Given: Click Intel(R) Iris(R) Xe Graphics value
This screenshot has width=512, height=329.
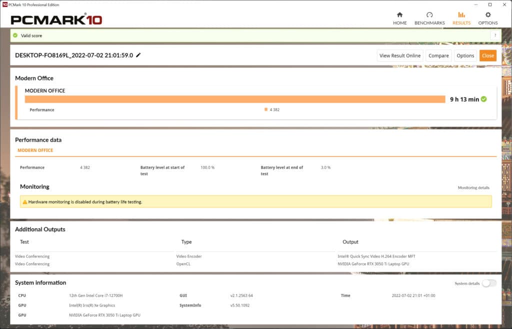Looking at the screenshot, I should pyautogui.click(x=92, y=305).
